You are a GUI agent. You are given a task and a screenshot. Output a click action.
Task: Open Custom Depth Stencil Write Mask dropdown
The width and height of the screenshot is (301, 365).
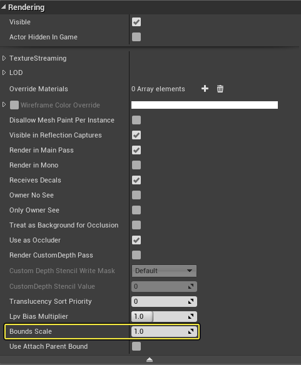click(x=164, y=271)
